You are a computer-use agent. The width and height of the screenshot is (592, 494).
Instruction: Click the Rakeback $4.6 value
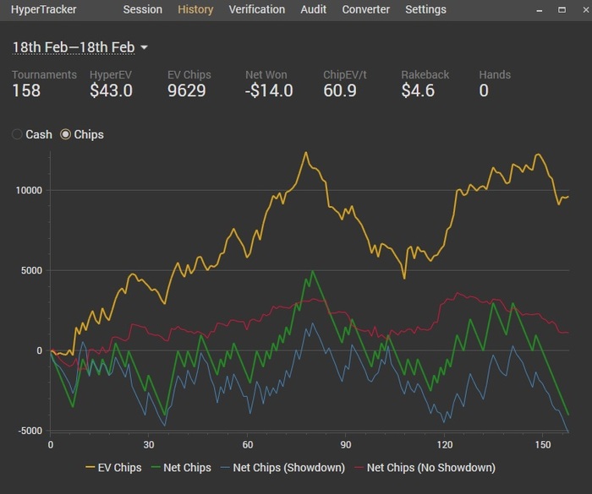pyautogui.click(x=418, y=90)
